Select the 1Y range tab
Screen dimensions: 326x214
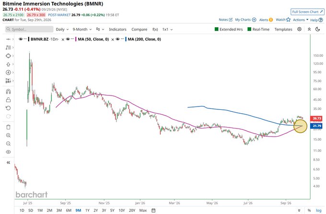coord(87,210)
